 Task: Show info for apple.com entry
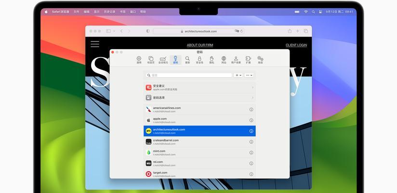click(x=251, y=120)
